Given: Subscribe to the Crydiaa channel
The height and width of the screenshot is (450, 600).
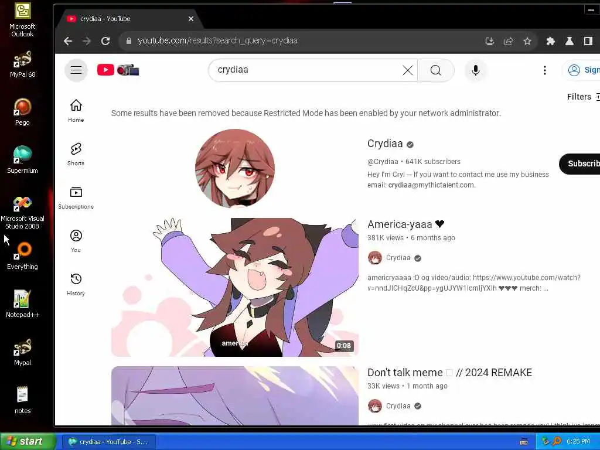Looking at the screenshot, I should coord(579,164).
